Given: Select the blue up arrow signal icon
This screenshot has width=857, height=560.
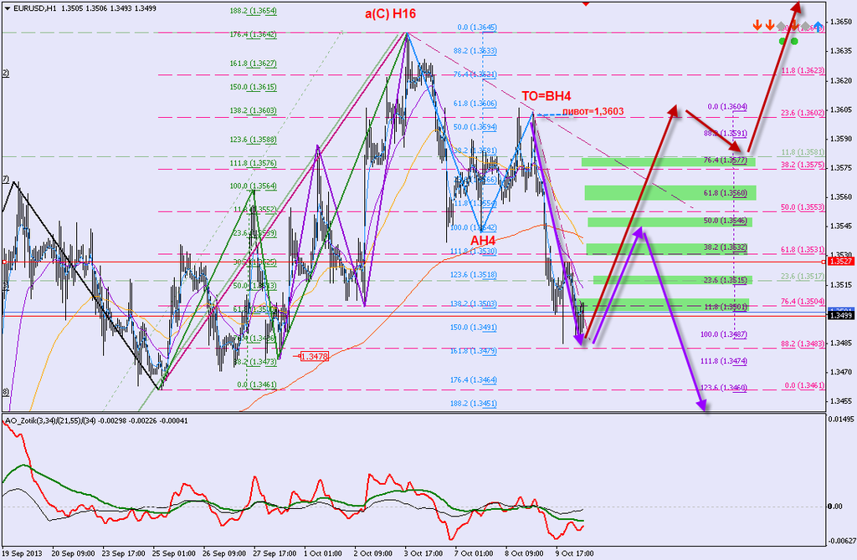Looking at the screenshot, I should pos(818,26).
